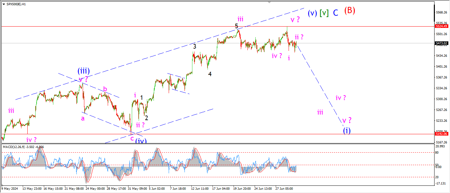The image size is (450, 193).
Task: Click the black 5473.02 current price tag
Action: 441,43
